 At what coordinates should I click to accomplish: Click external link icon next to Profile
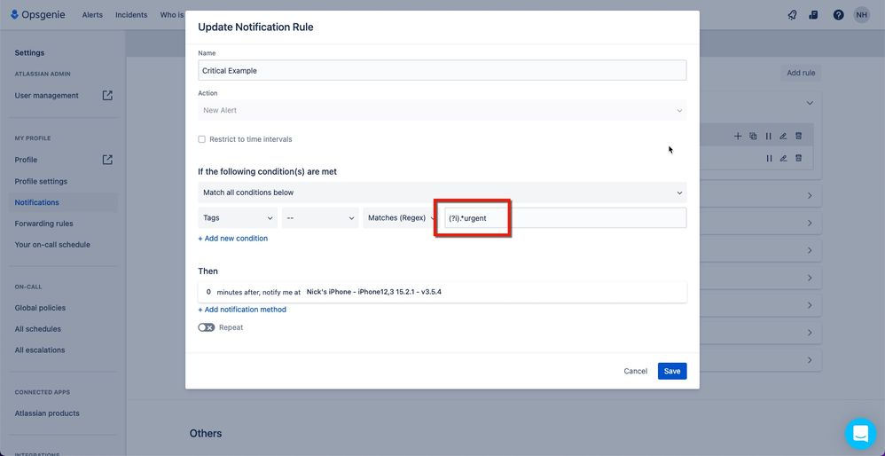click(107, 160)
